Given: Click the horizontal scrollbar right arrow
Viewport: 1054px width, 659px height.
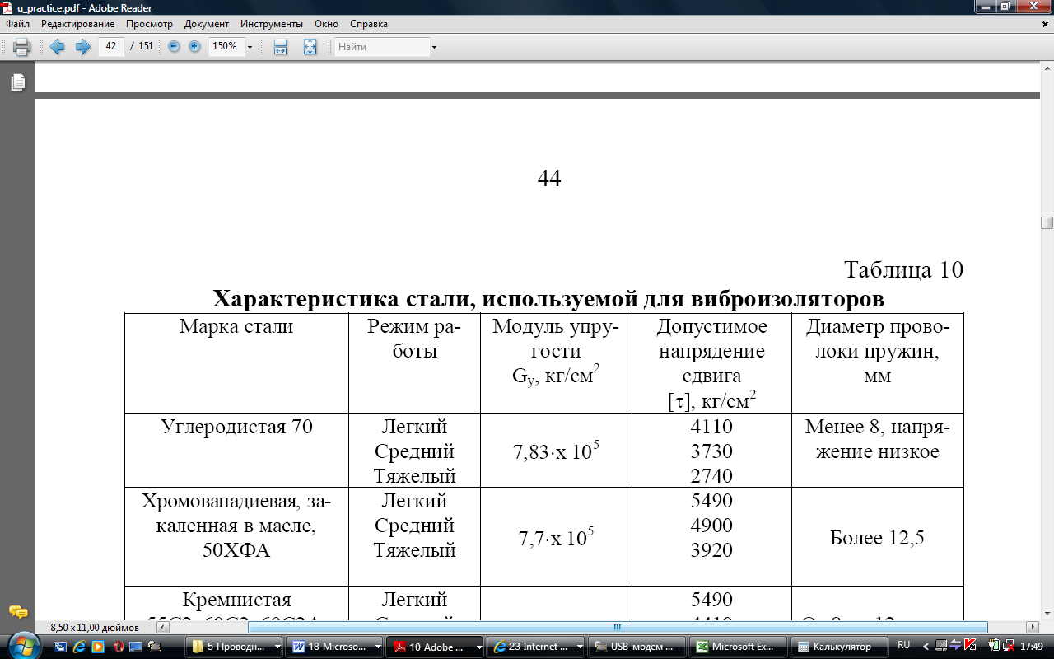Looking at the screenshot, I should (1033, 627).
